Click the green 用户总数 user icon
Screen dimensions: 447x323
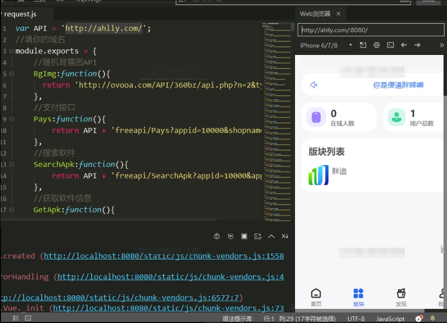point(397,117)
